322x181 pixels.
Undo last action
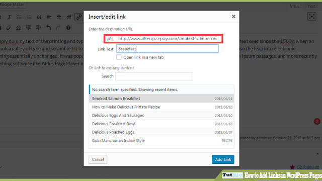48,28
